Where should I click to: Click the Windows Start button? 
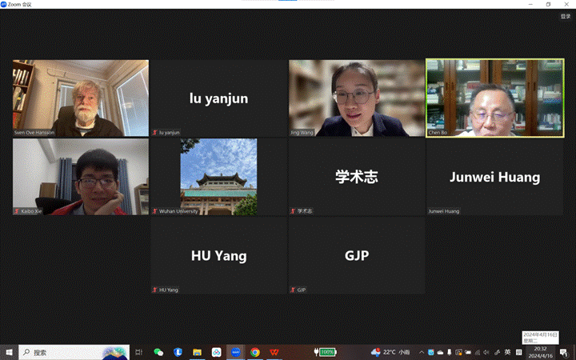click(10, 352)
